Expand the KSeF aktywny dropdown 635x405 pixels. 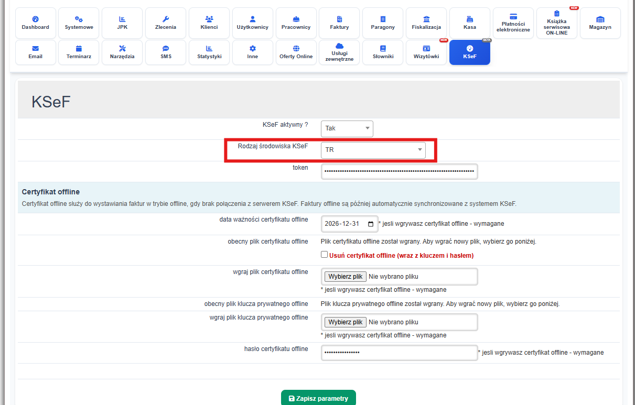tap(347, 128)
